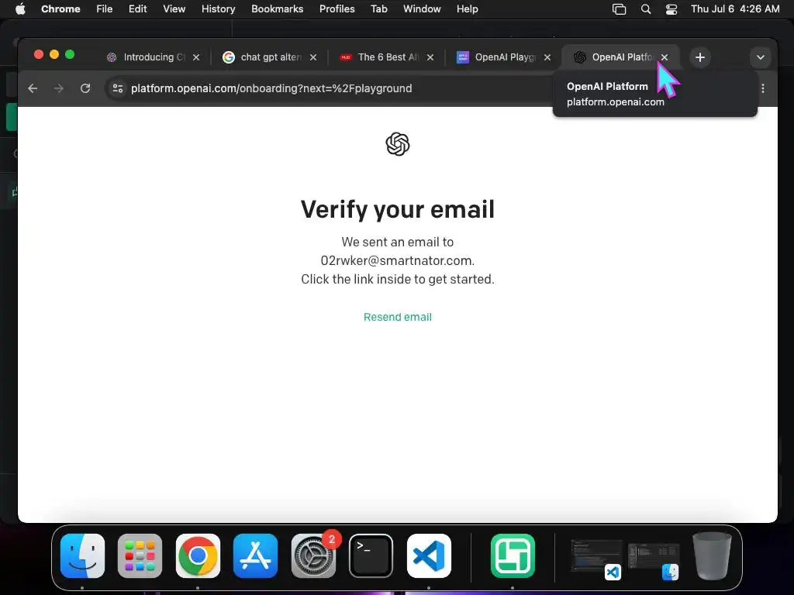Reload the current page
This screenshot has width=794, height=595.
pyautogui.click(x=85, y=88)
